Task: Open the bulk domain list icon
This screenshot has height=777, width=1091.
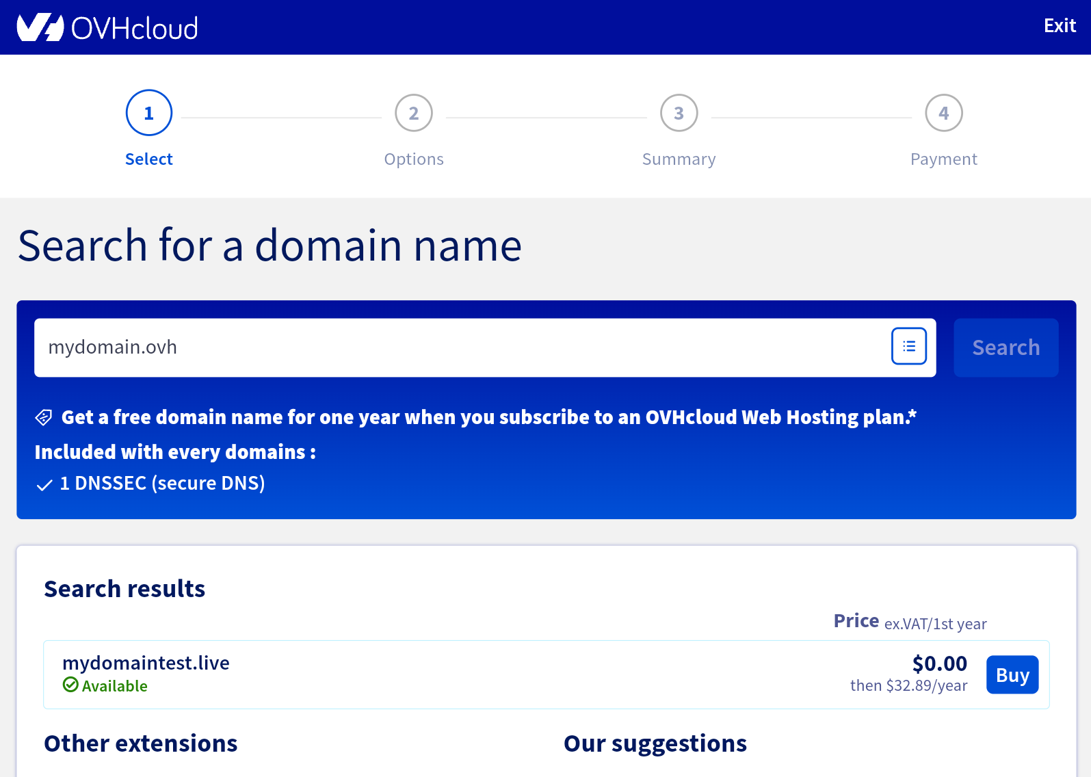Action: click(908, 347)
